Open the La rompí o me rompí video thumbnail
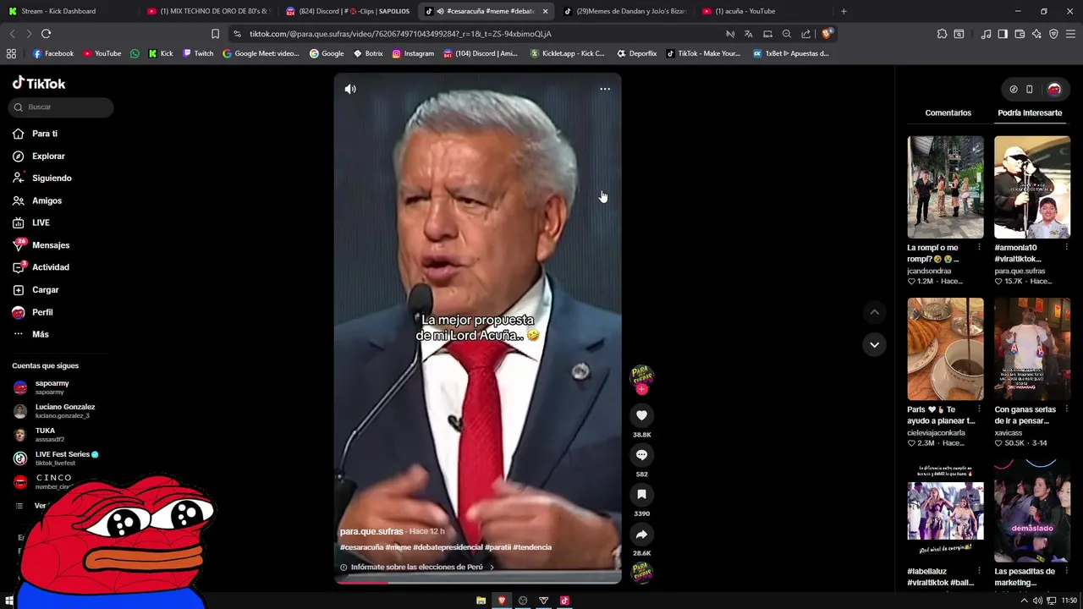Image resolution: width=1083 pixels, height=609 pixels. (x=945, y=187)
